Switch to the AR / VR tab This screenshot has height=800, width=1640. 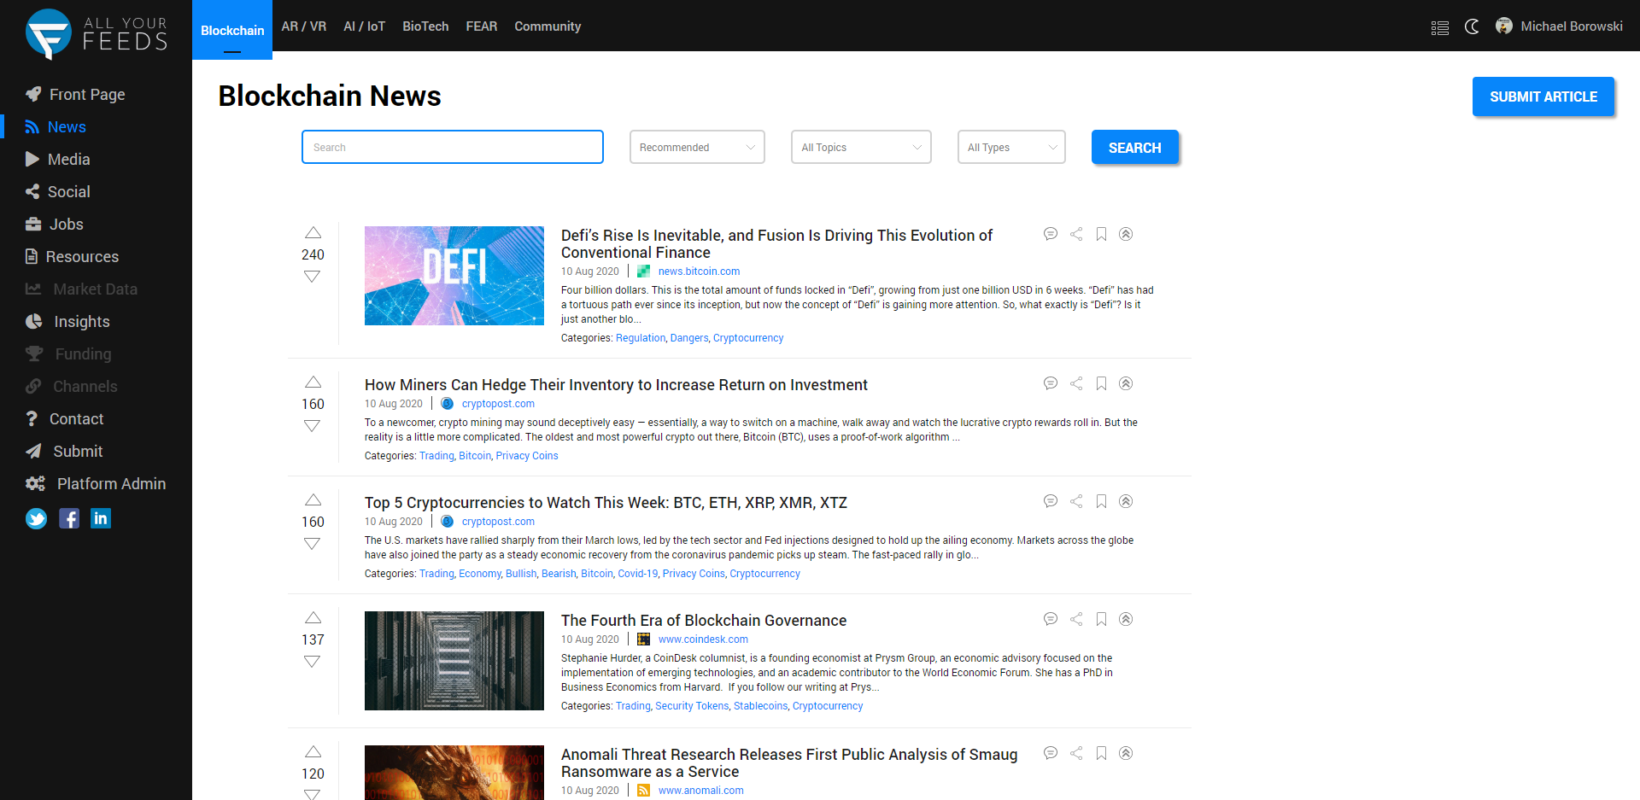click(304, 26)
